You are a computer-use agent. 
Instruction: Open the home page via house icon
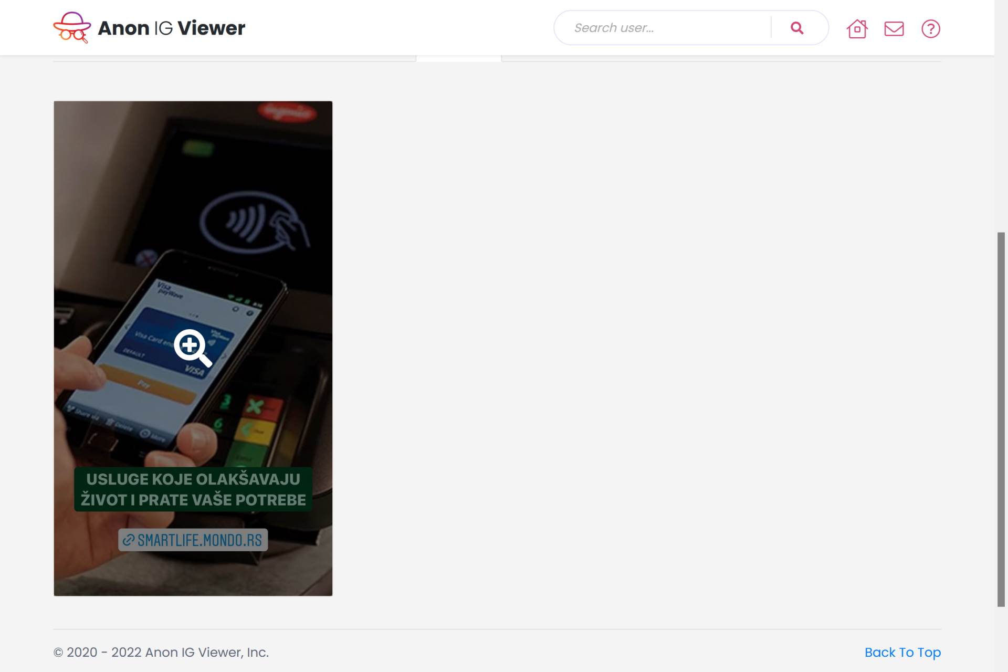pyautogui.click(x=857, y=28)
